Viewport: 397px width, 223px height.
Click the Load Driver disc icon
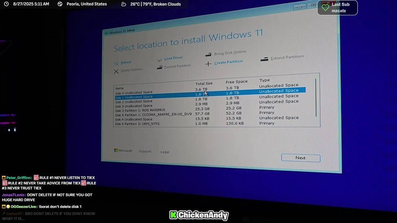coord(159,59)
